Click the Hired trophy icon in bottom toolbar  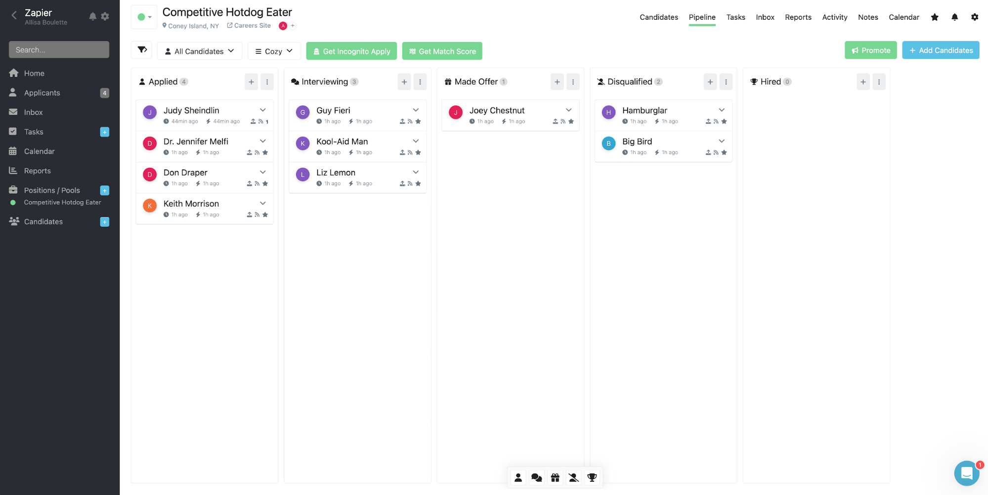pyautogui.click(x=592, y=478)
